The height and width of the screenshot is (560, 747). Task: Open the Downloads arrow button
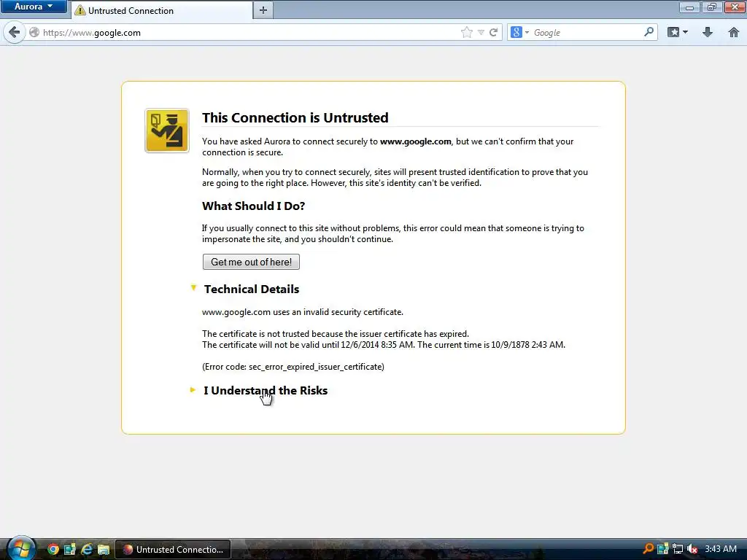(x=708, y=32)
